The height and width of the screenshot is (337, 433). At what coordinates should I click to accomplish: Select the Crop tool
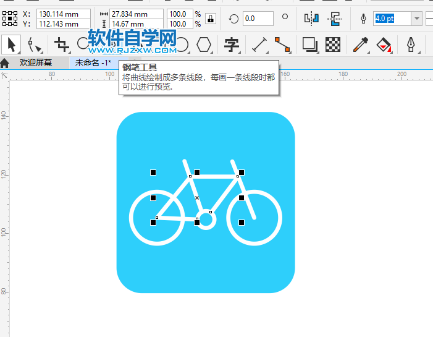click(x=61, y=45)
